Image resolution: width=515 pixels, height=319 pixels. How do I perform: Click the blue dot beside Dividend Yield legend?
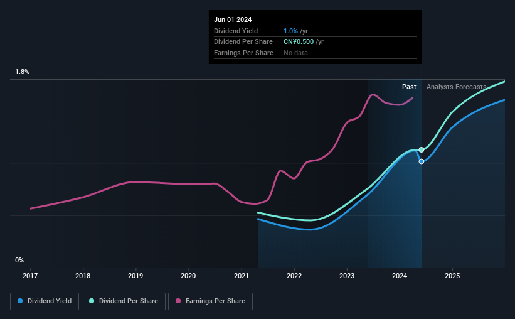21,301
